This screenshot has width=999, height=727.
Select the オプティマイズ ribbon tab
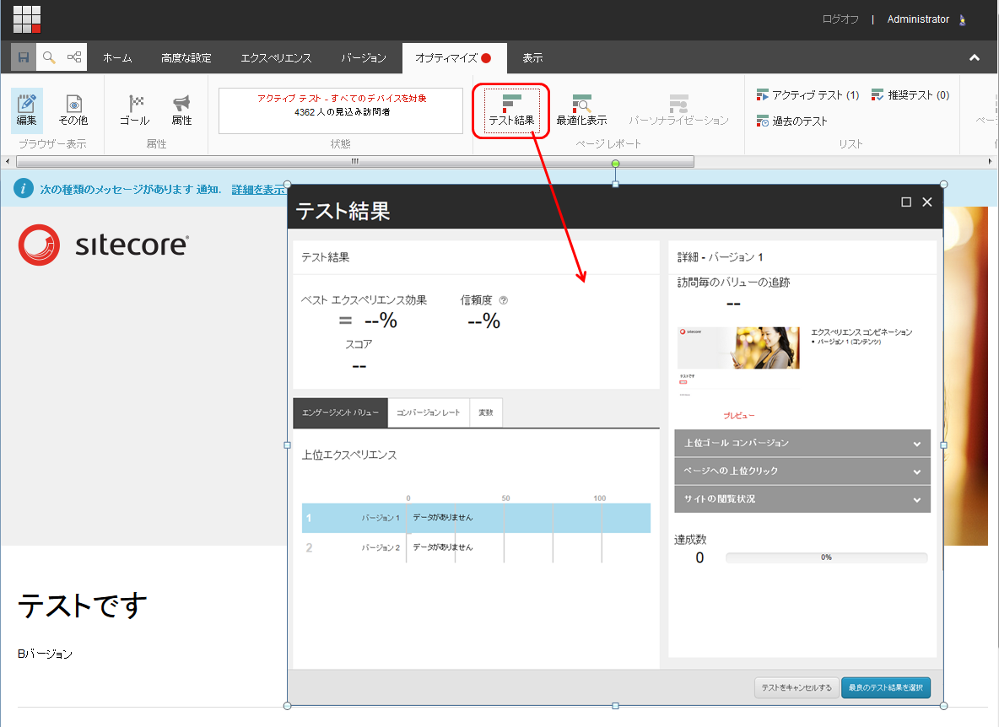click(x=454, y=58)
